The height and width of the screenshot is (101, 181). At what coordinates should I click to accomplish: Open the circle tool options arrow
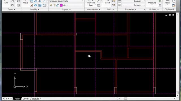(15, 1)
